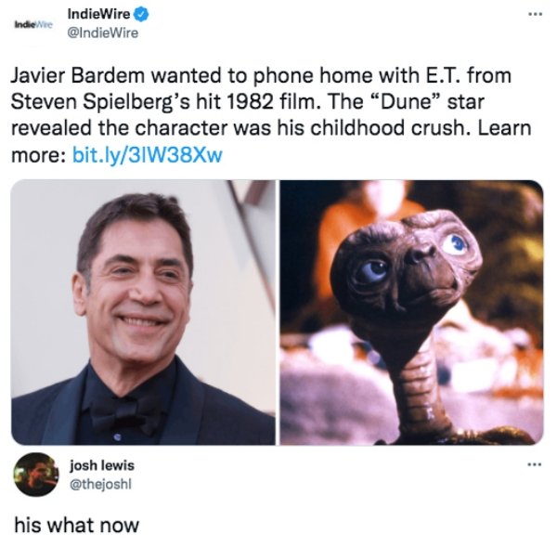Enlarge the smiling man in tuxedo photo

click(143, 312)
